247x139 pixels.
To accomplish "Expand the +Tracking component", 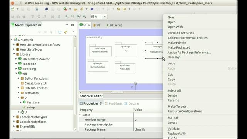I will point(16,69).
